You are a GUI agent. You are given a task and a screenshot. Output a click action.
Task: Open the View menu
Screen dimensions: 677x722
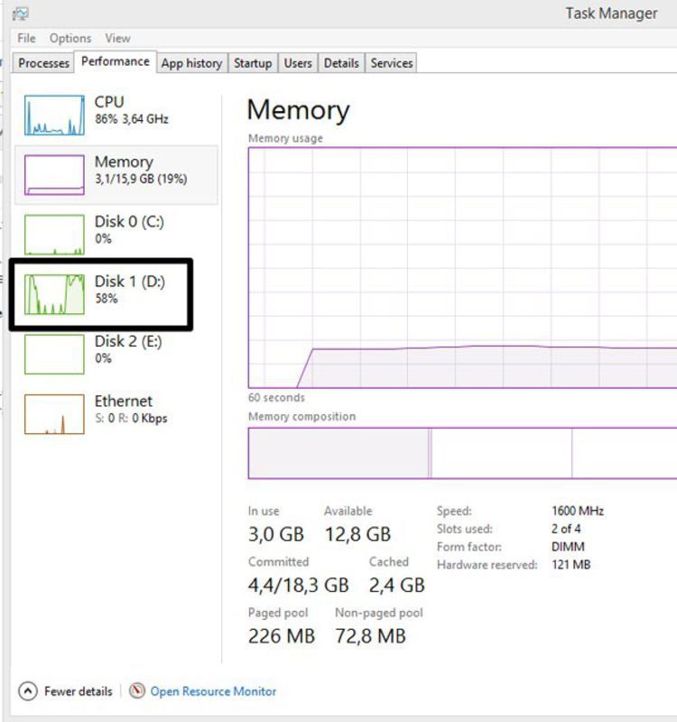(x=117, y=38)
